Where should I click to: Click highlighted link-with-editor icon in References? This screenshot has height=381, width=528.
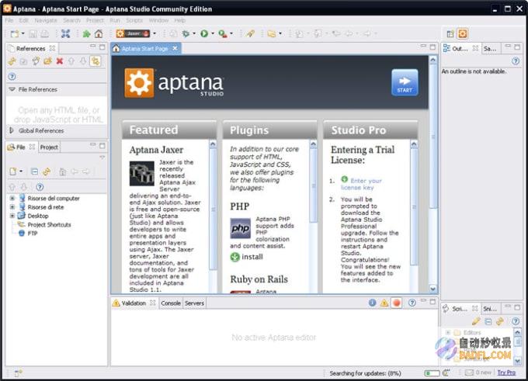point(96,61)
